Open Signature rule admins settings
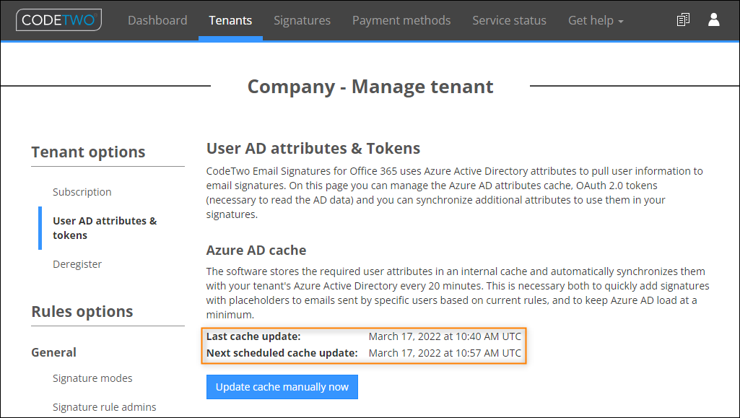 104,407
